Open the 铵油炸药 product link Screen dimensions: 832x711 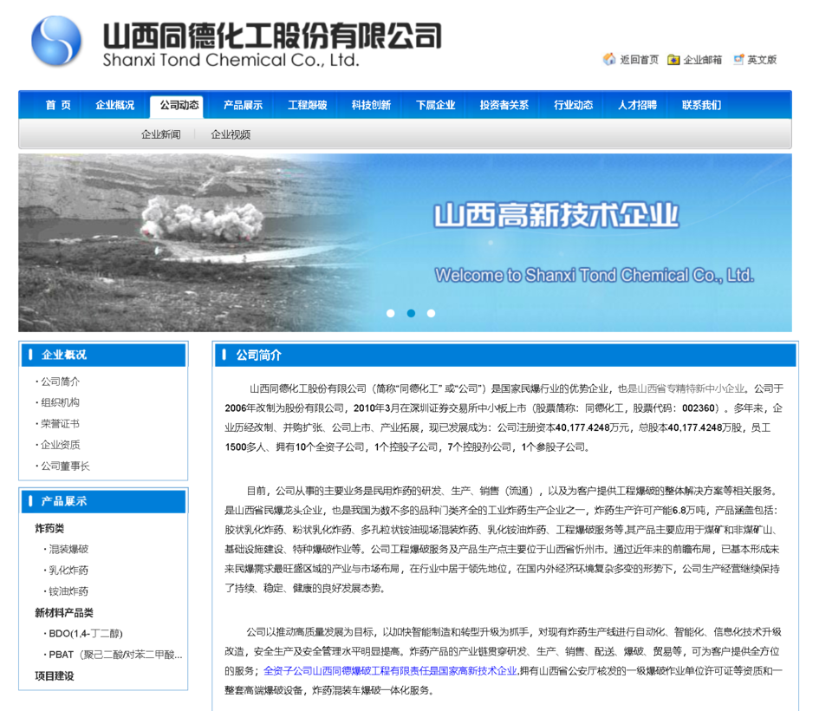pos(68,591)
